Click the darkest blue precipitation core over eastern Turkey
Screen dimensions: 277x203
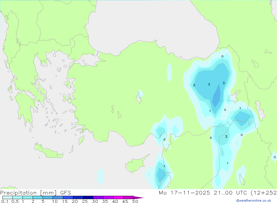click(x=217, y=97)
